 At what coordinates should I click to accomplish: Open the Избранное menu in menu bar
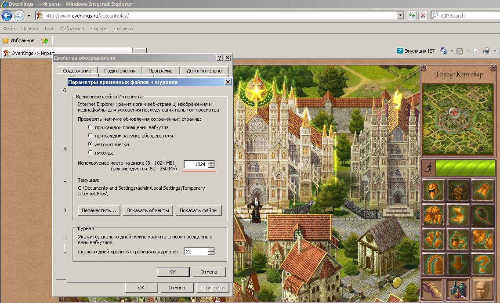72,29
